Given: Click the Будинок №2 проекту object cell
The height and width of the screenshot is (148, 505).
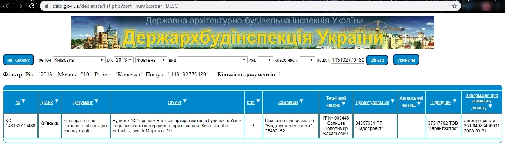Looking at the screenshot, I should pyautogui.click(x=177, y=126).
